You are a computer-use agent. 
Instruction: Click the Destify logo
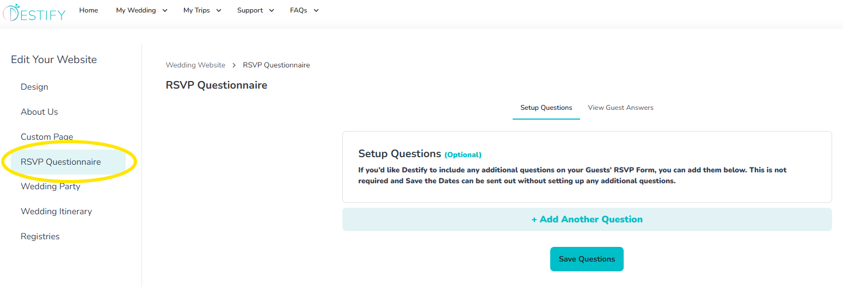coord(34,12)
